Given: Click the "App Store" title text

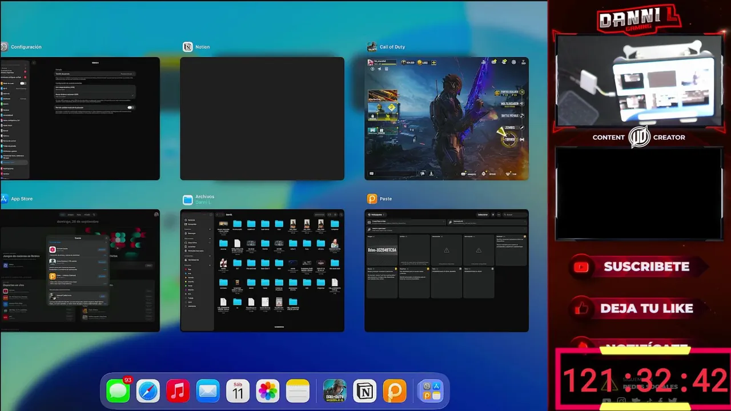Looking at the screenshot, I should coord(22,199).
